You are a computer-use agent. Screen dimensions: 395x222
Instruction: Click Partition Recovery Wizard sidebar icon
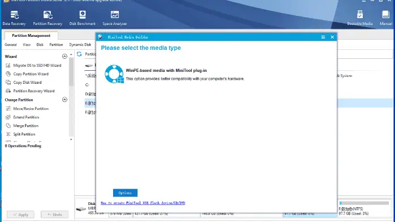(8, 91)
